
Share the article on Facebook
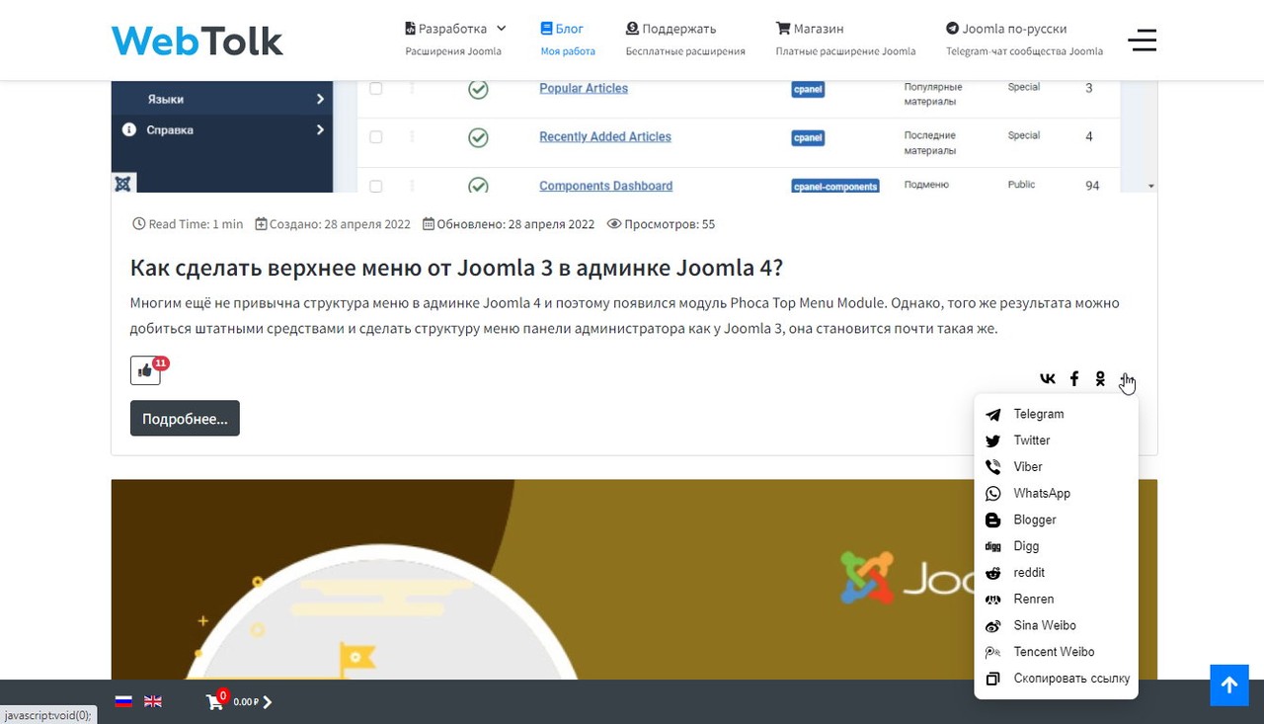[1073, 378]
